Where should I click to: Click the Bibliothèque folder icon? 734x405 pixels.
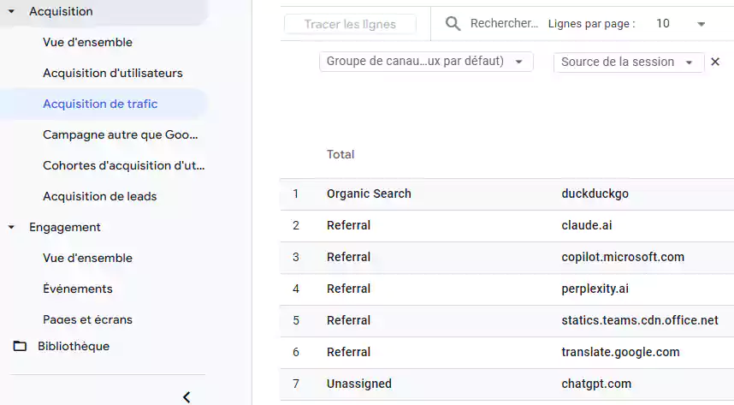click(20, 347)
